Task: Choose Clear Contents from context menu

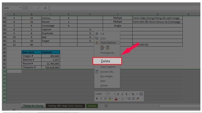Action: [x=108, y=67]
